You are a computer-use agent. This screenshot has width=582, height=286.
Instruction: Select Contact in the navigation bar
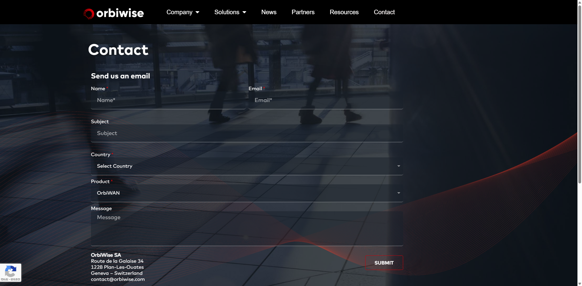click(384, 12)
